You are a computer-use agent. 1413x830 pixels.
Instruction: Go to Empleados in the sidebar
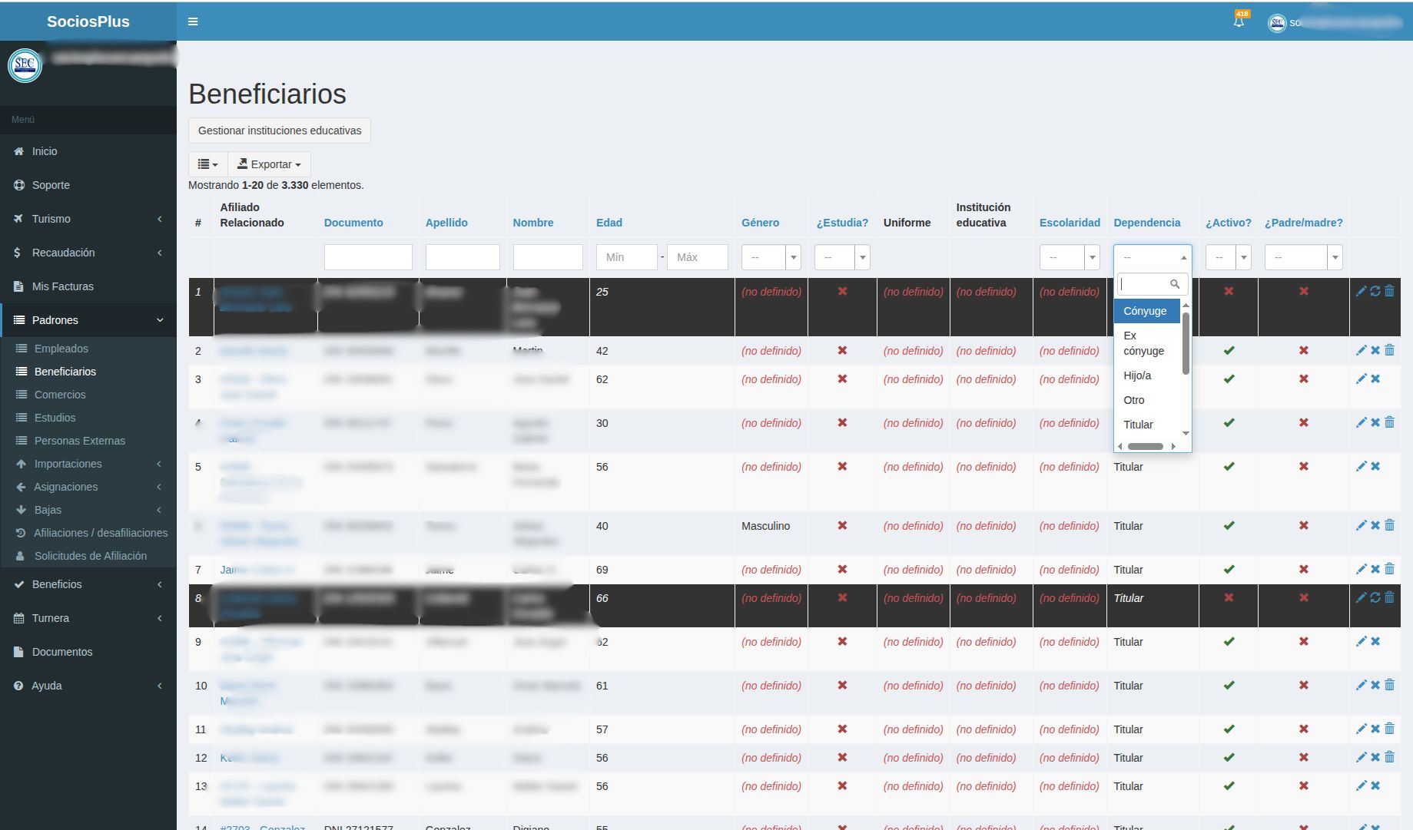click(x=61, y=349)
